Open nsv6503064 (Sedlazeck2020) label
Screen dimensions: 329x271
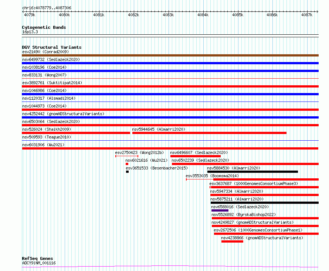coord(51,121)
